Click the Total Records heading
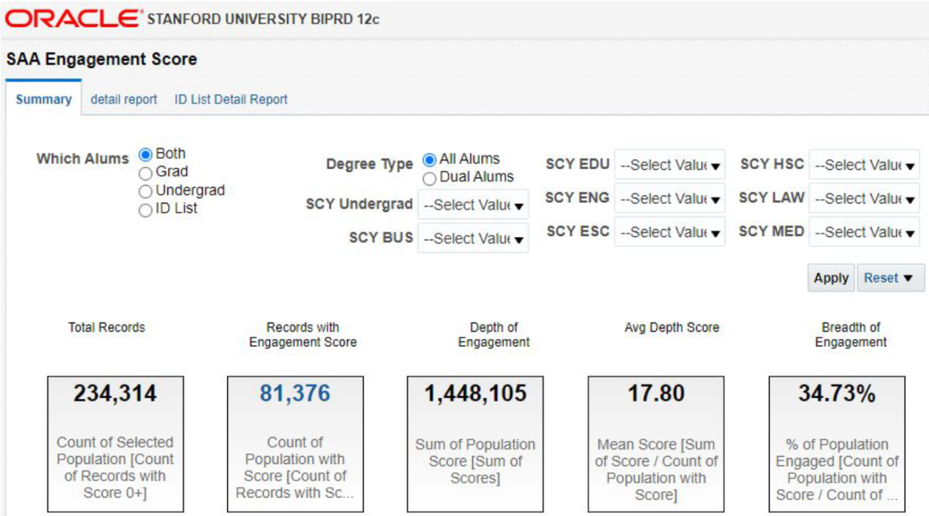929x516 pixels. coord(106,328)
